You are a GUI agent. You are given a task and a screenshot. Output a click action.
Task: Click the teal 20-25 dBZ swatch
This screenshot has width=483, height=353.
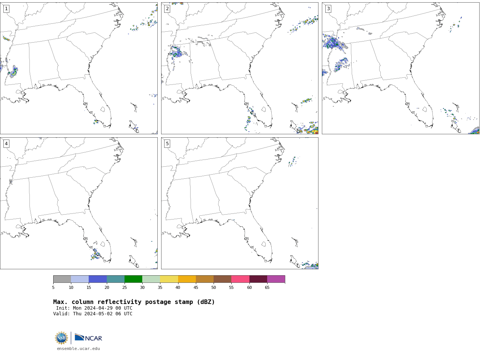(x=115, y=279)
